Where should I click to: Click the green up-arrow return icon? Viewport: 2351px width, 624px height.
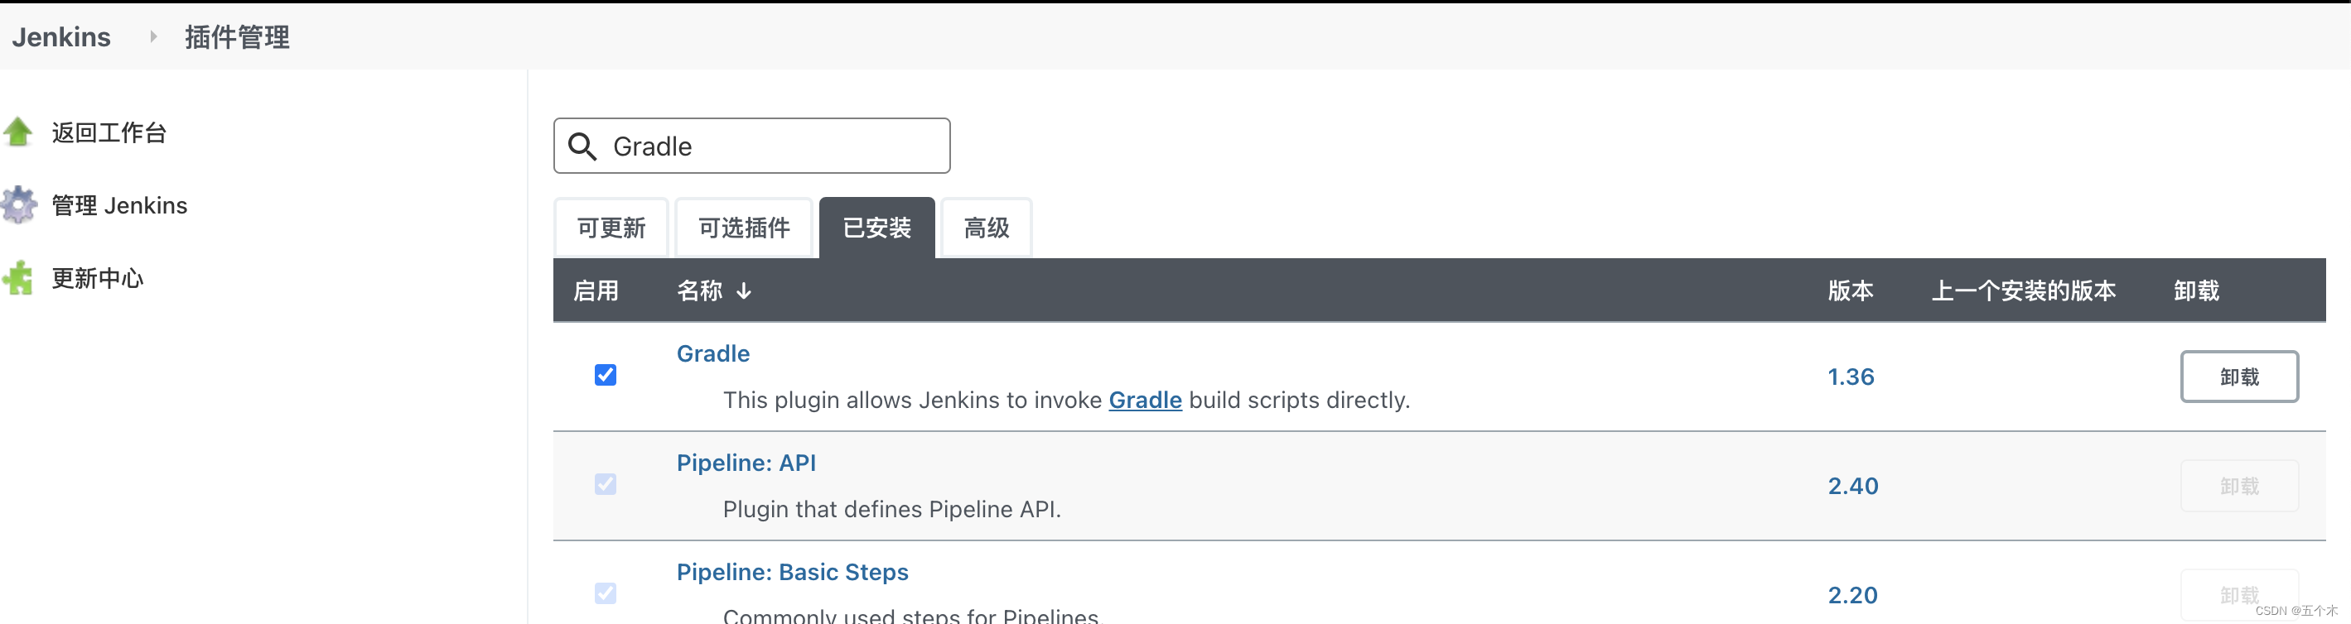(x=17, y=132)
